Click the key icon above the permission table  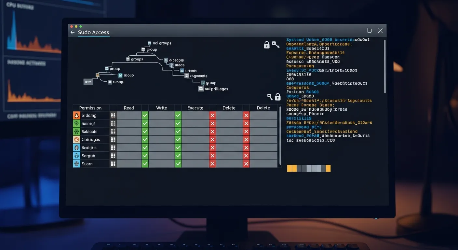tap(270, 97)
